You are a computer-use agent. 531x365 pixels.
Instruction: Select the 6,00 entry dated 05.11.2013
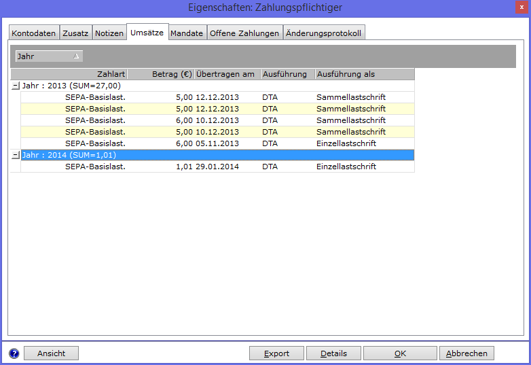[217, 143]
